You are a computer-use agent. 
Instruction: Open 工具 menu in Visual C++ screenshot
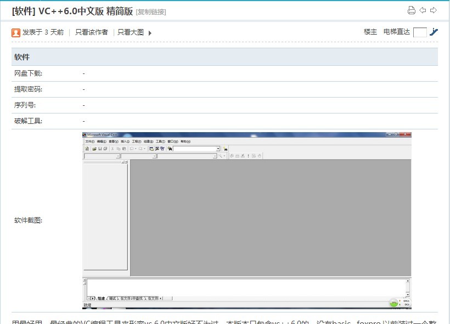tap(160, 141)
